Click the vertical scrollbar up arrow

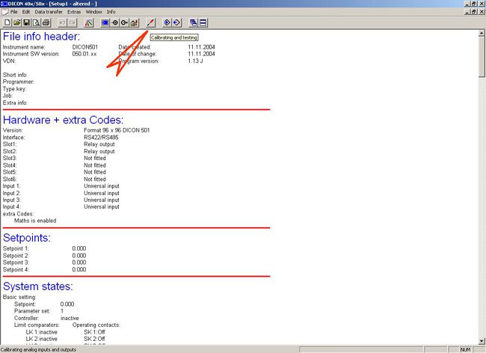pyautogui.click(x=482, y=32)
